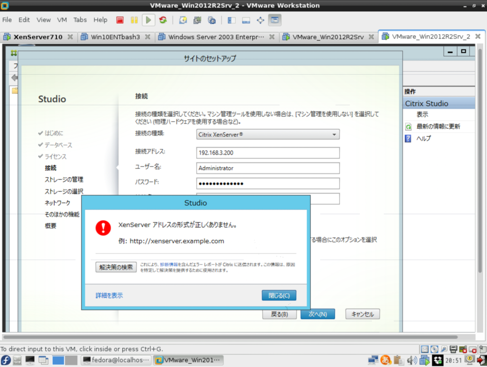This screenshot has height=367, width=487.
Task: Click the VMware CD drive status icon
Action: (x=434, y=349)
